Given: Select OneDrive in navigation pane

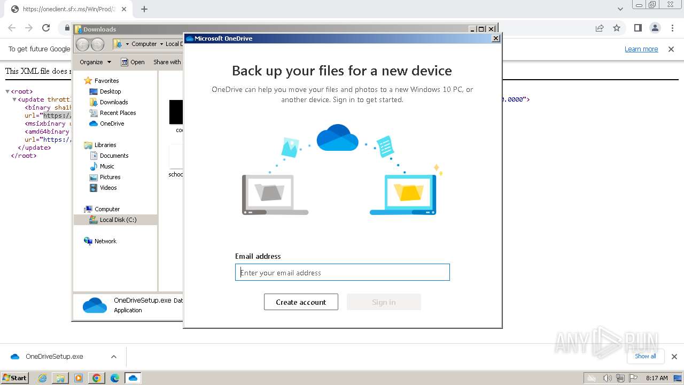Looking at the screenshot, I should pos(112,124).
